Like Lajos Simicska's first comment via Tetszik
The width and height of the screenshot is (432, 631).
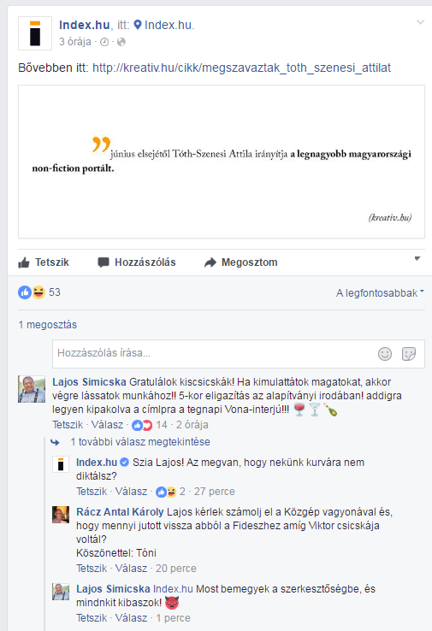pos(68,425)
